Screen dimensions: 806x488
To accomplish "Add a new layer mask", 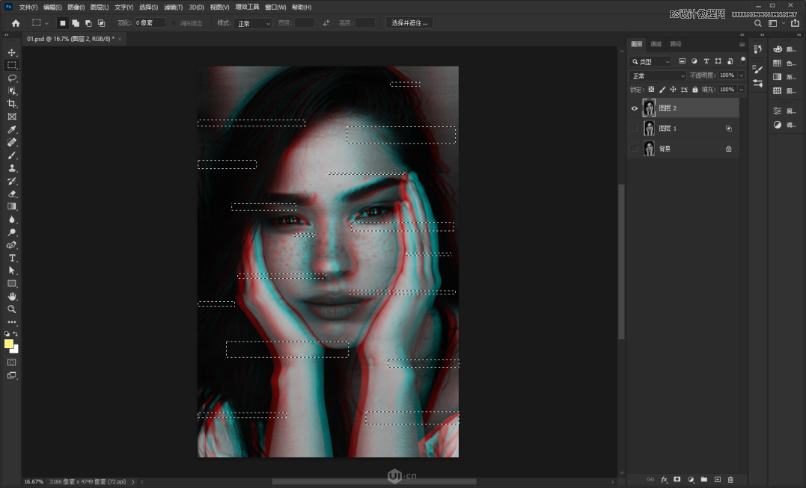I will click(x=677, y=479).
